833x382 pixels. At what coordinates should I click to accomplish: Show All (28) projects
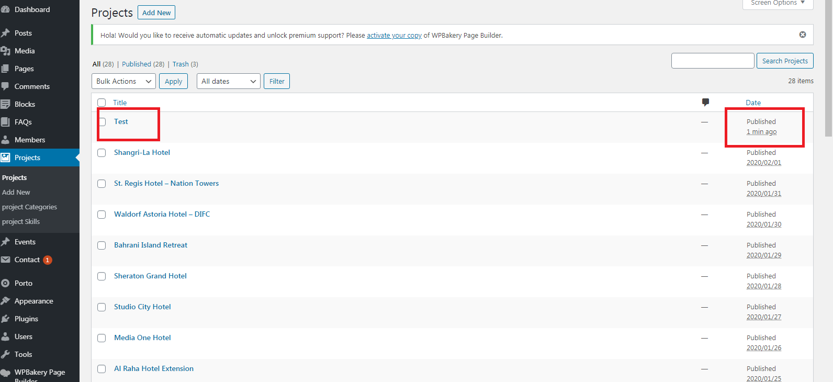point(103,64)
